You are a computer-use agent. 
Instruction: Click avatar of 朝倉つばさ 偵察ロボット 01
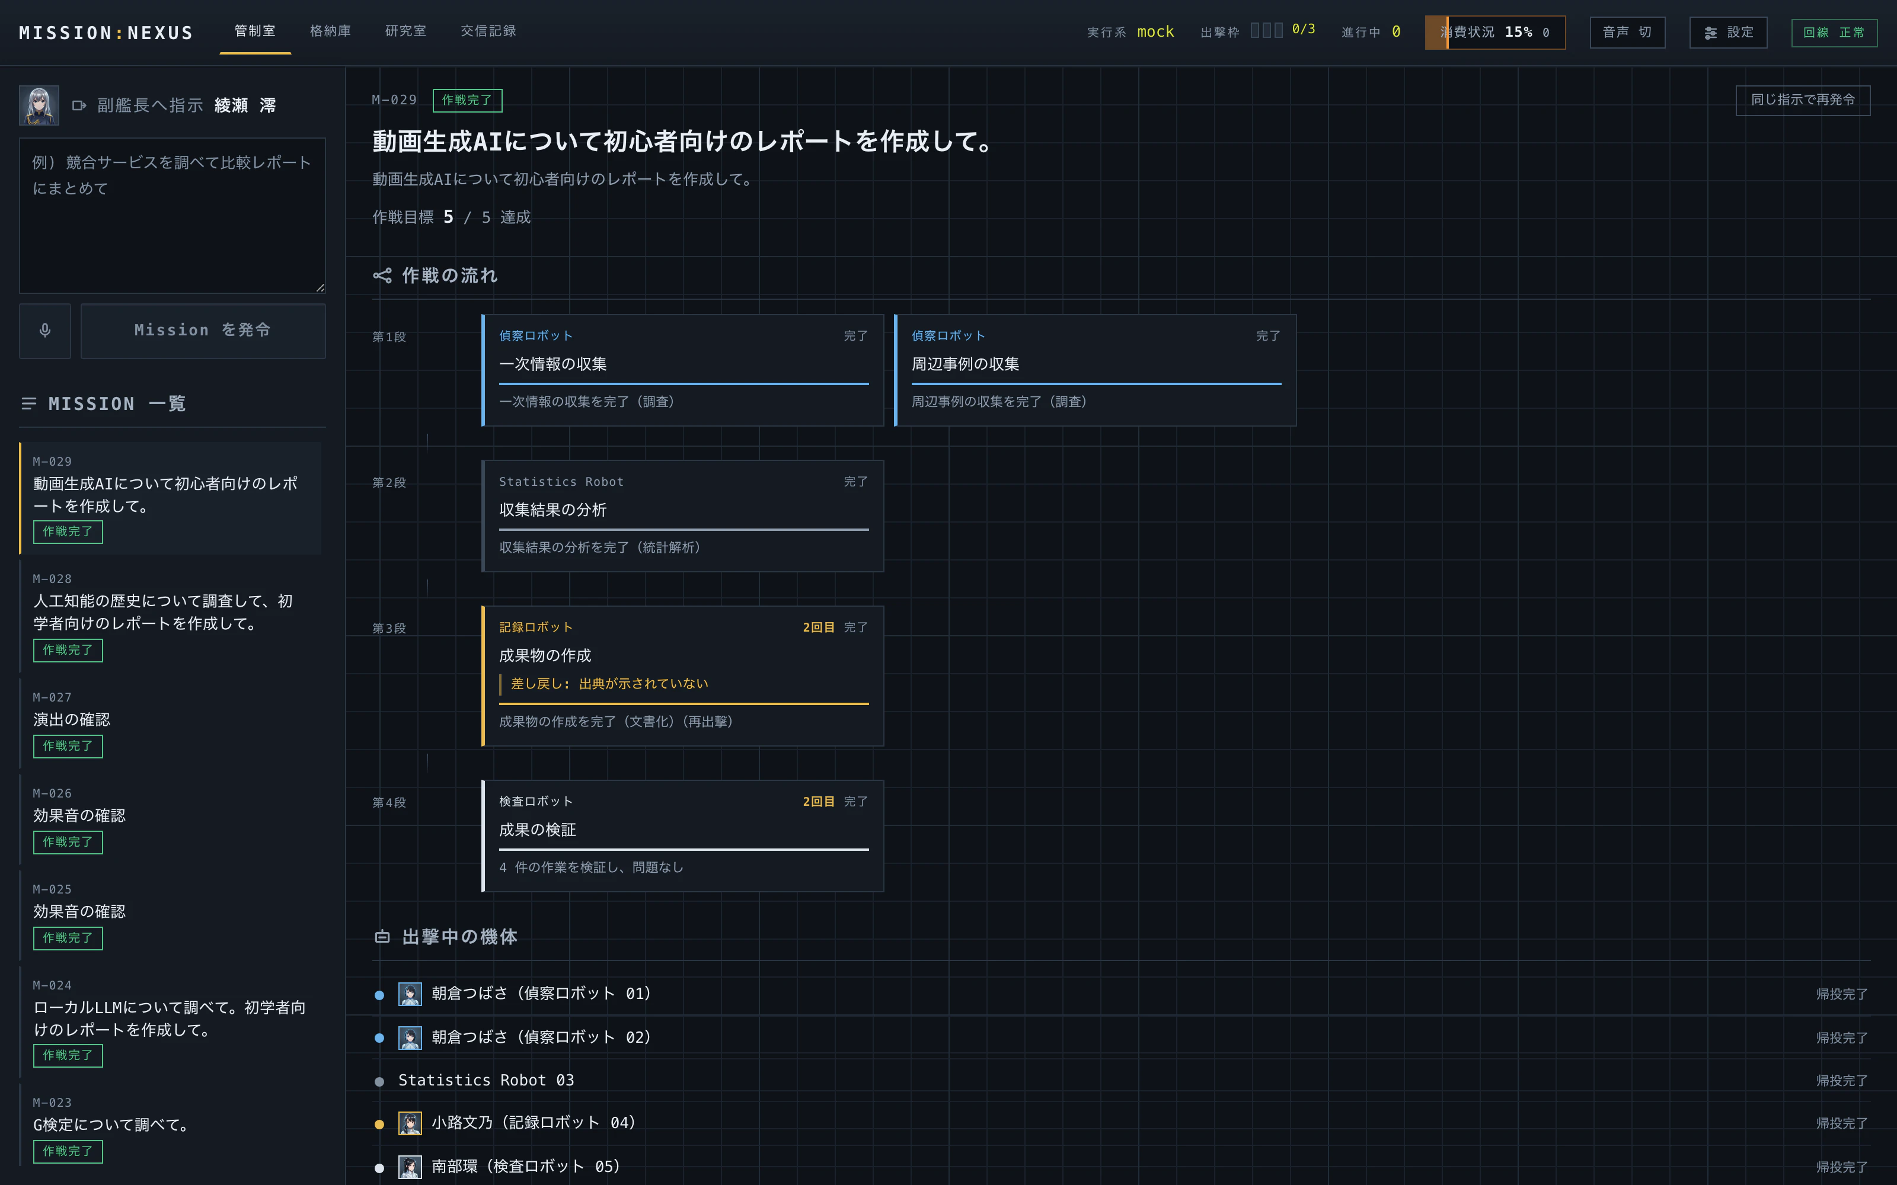pos(410,994)
